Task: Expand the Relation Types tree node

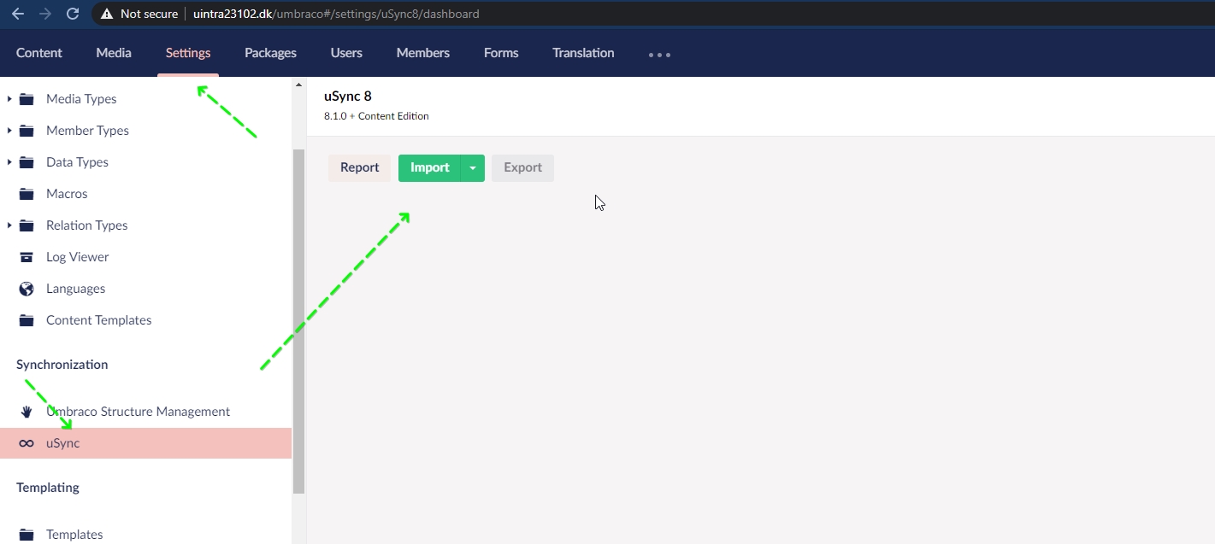Action: tap(9, 225)
